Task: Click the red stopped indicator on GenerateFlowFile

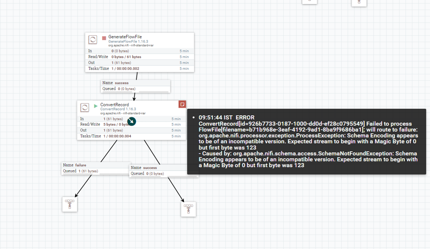Action: 104,38
